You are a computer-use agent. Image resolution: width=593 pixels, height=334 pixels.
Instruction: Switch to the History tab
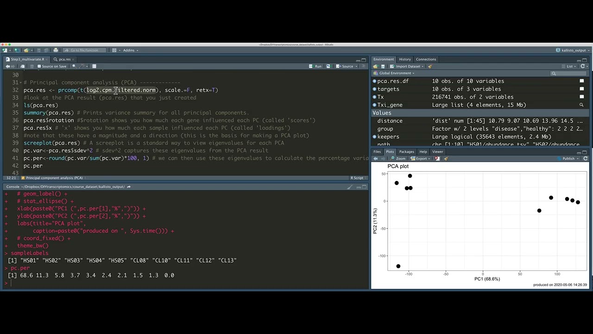[405, 59]
